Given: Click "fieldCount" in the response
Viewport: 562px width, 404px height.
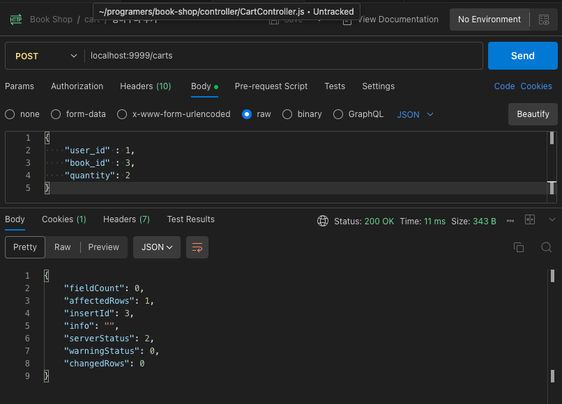Looking at the screenshot, I should tap(94, 288).
